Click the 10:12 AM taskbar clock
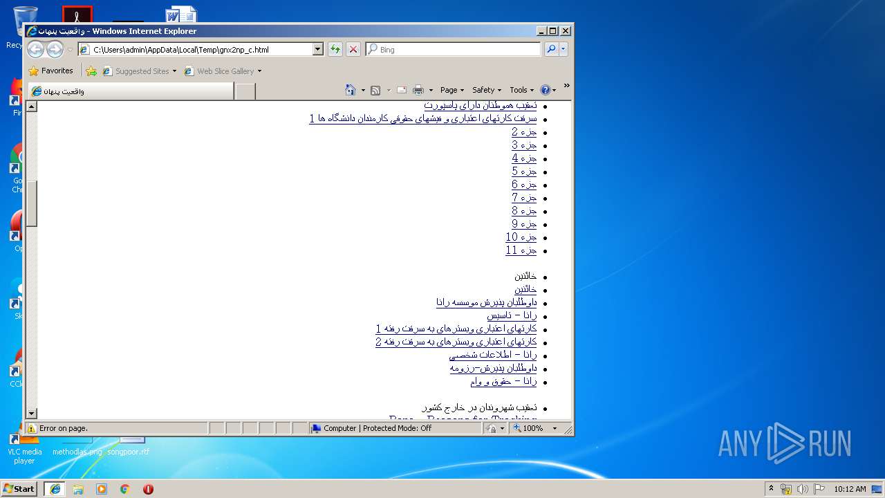 850,489
